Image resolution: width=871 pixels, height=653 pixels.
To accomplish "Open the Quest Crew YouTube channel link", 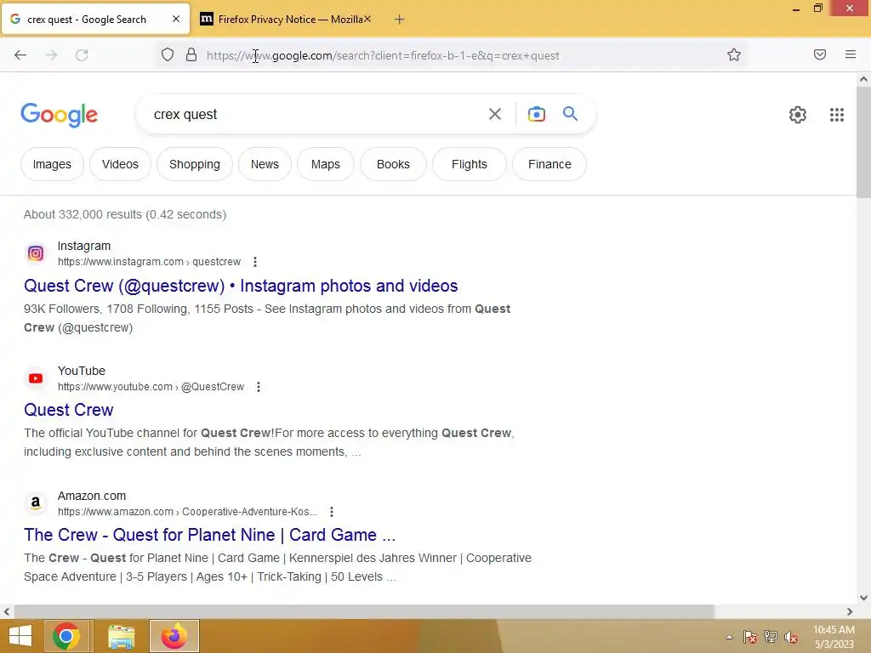I will (69, 410).
